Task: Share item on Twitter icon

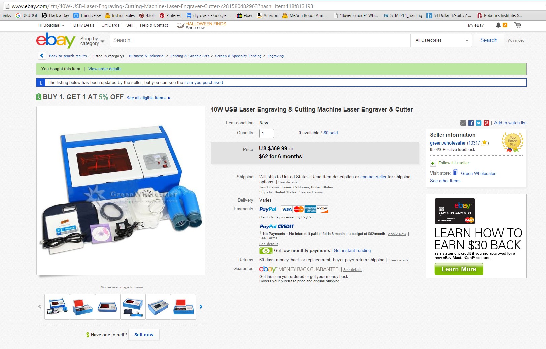Action: click(x=479, y=123)
